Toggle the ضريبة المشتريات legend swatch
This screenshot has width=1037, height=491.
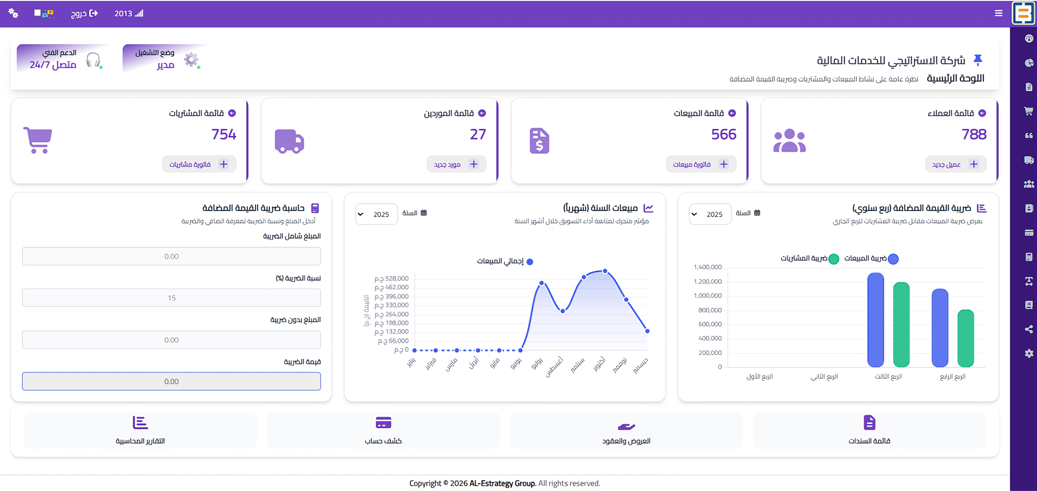coord(833,259)
